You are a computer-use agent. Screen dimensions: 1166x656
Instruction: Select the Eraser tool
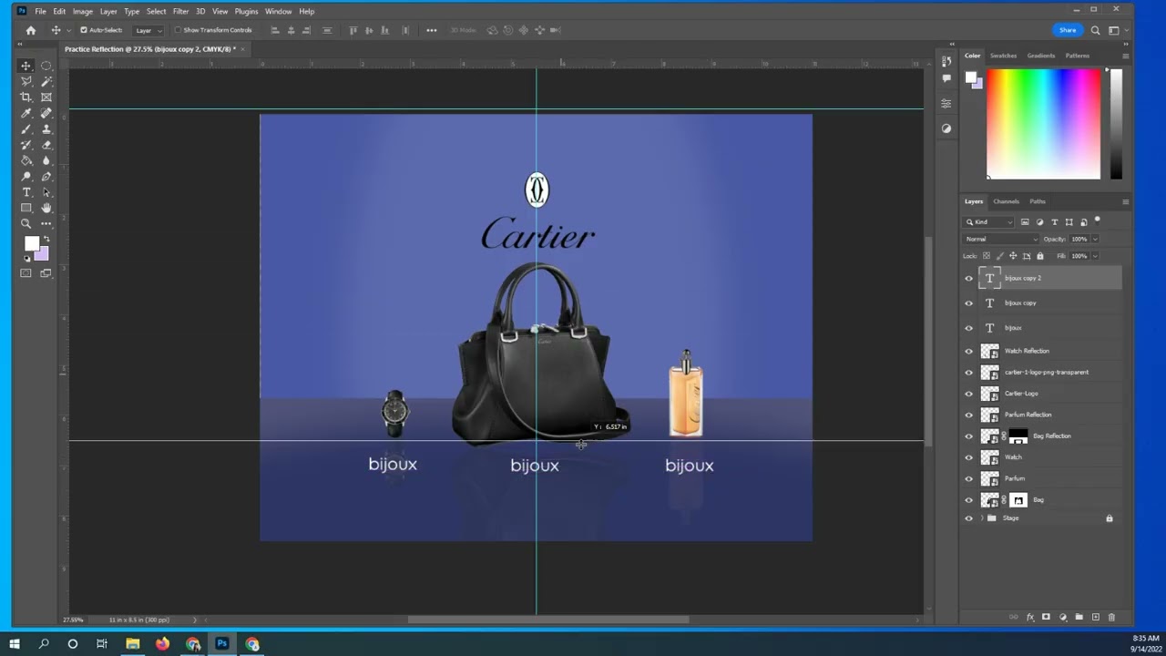(x=46, y=145)
